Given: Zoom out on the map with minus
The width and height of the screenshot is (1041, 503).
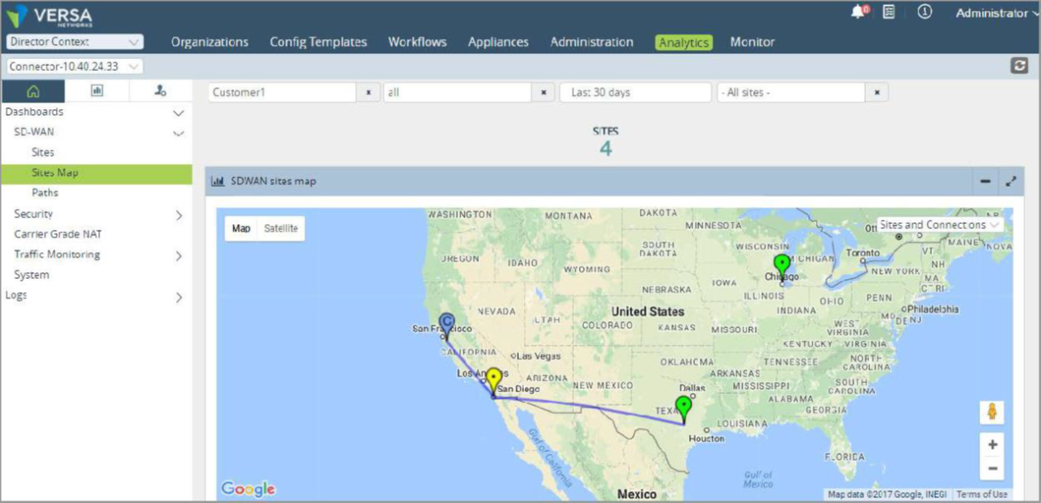Looking at the screenshot, I should tap(993, 467).
